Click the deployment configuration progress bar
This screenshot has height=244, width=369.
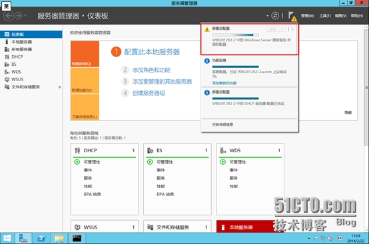point(235,35)
